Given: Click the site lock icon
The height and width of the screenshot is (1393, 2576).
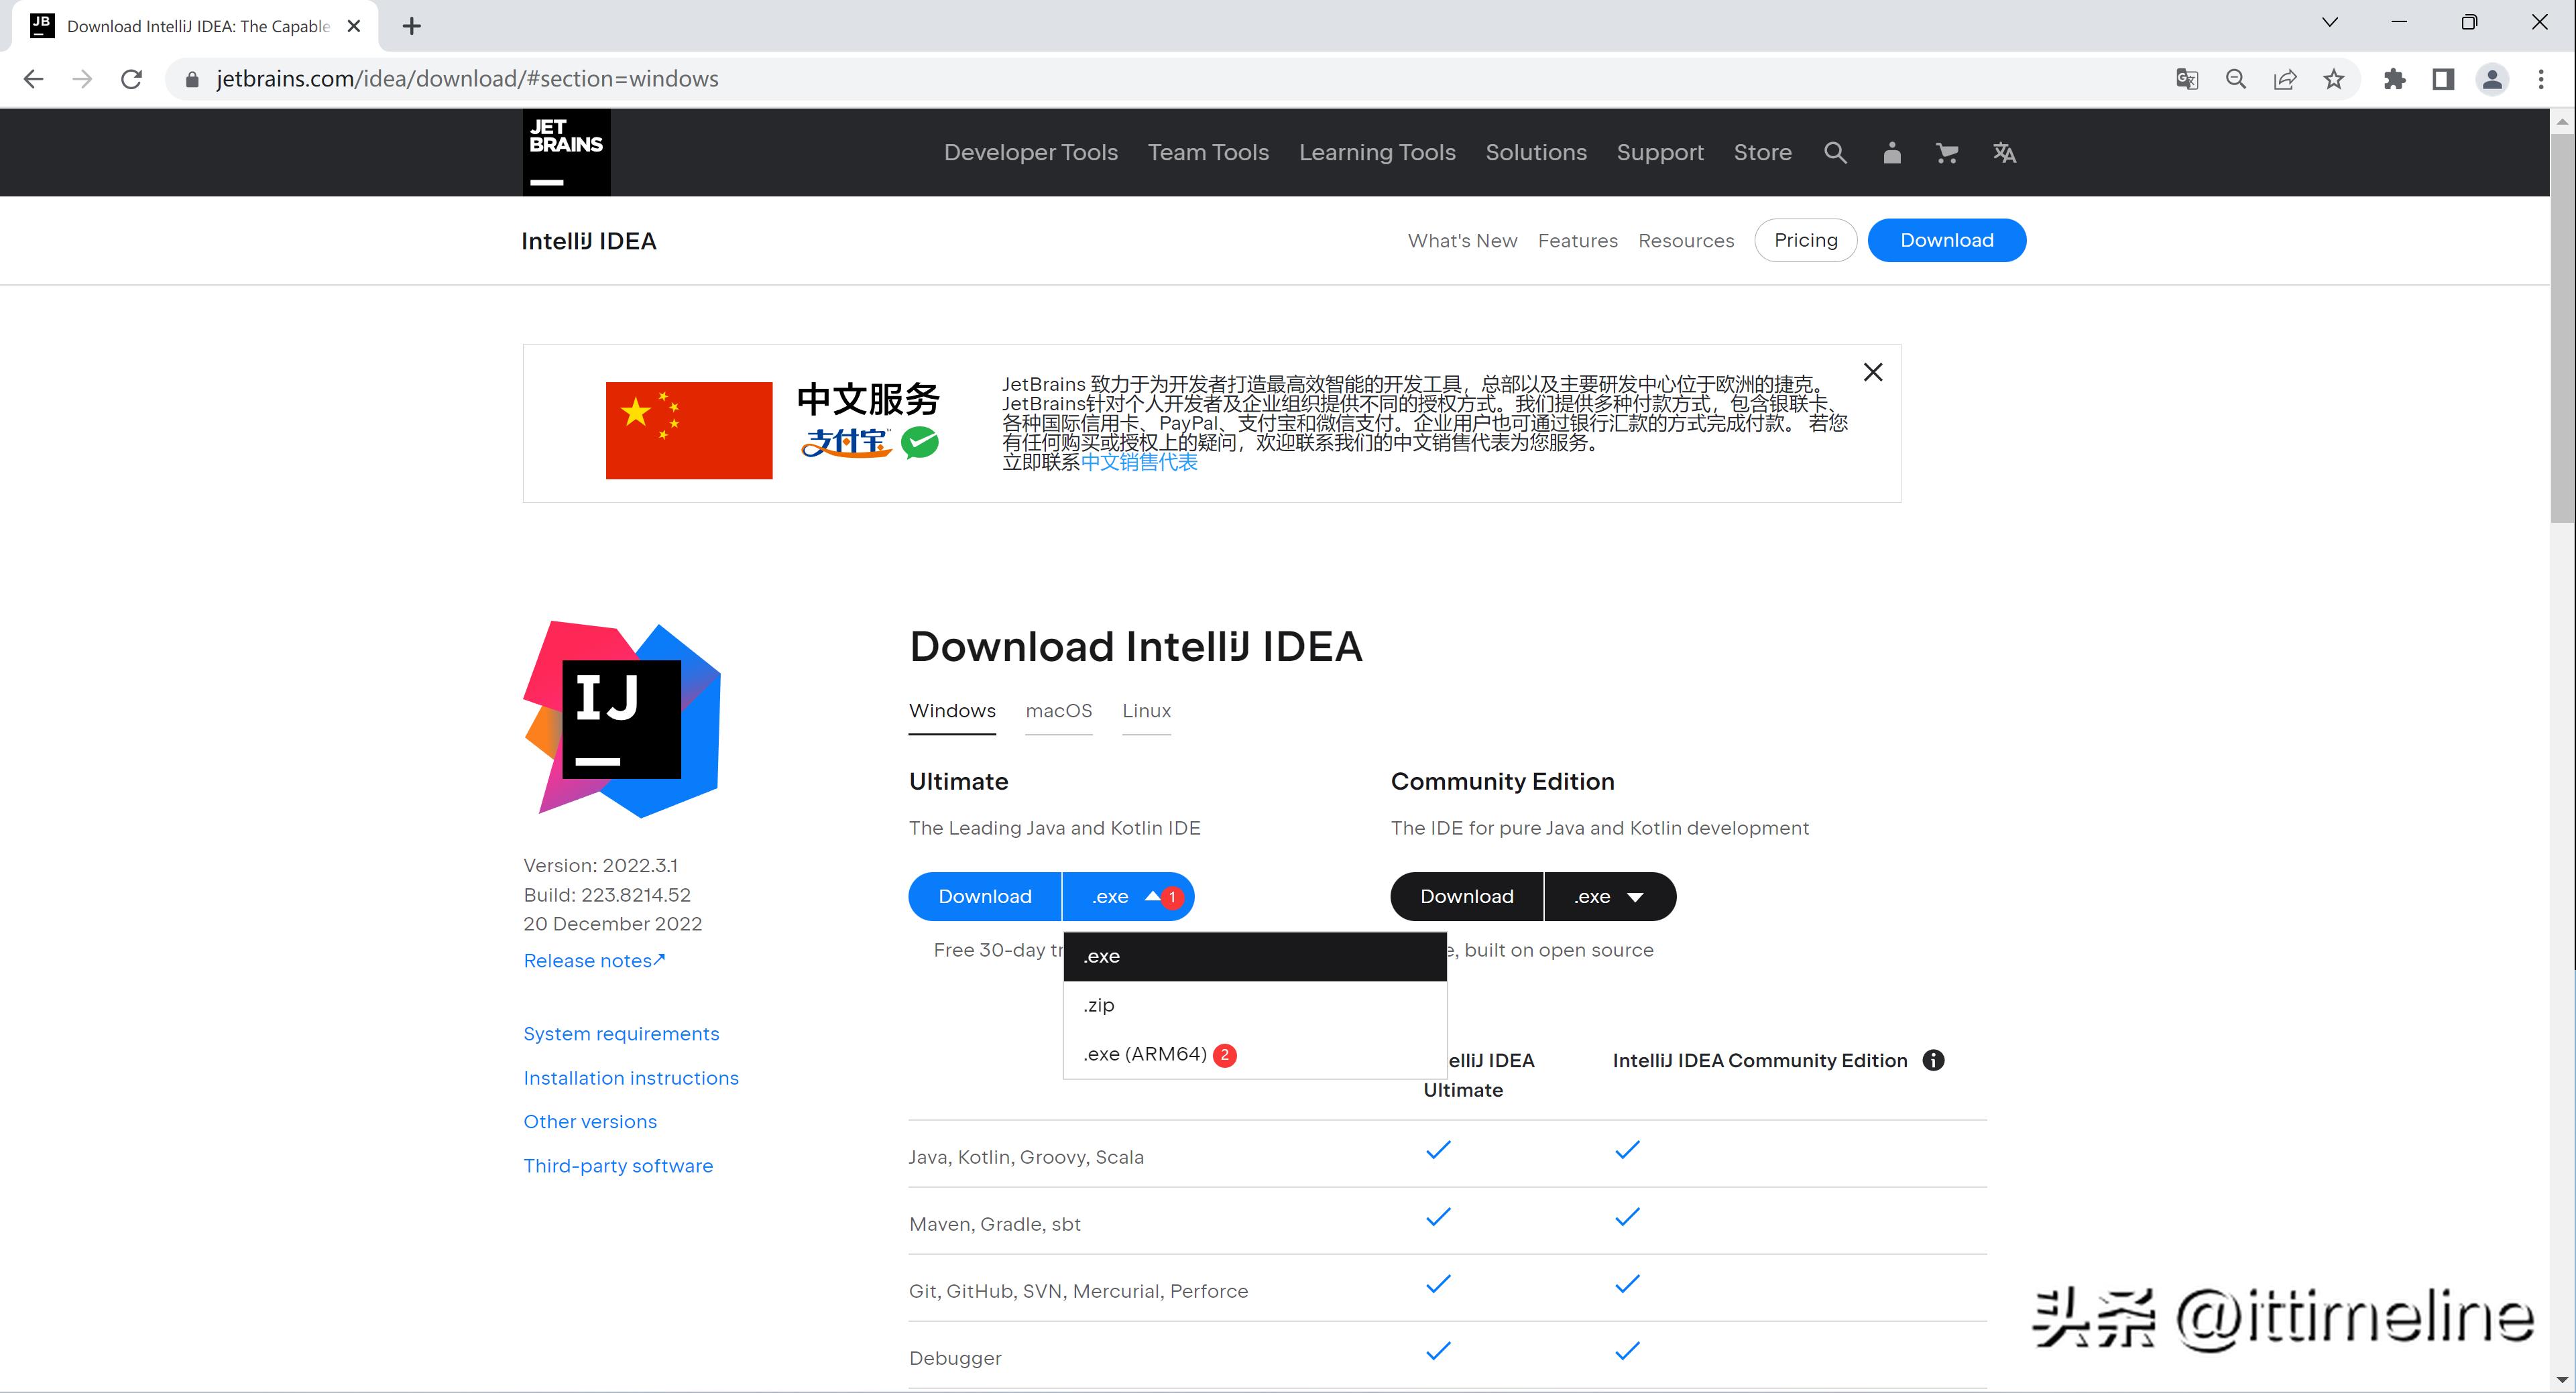Looking at the screenshot, I should point(192,79).
